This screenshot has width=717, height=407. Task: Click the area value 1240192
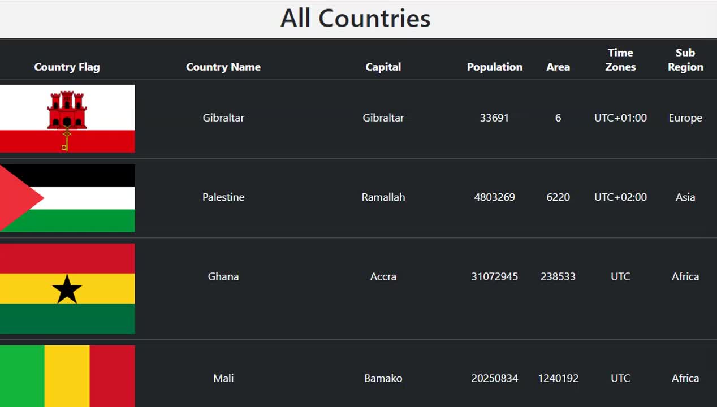point(558,378)
